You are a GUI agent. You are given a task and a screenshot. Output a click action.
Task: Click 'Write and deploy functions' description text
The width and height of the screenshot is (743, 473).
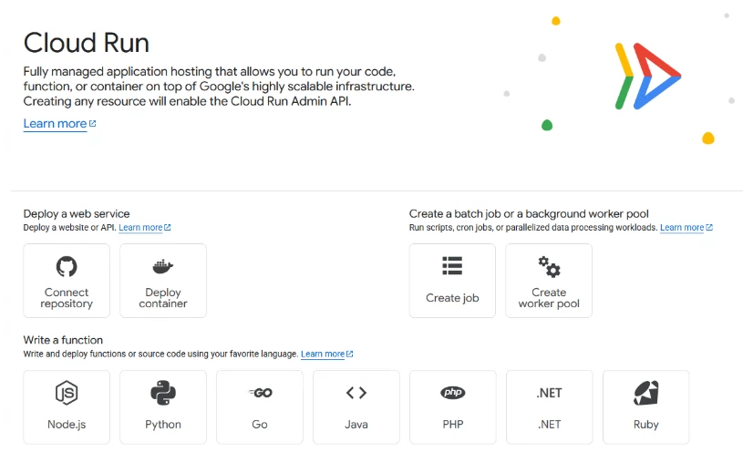[160, 354]
